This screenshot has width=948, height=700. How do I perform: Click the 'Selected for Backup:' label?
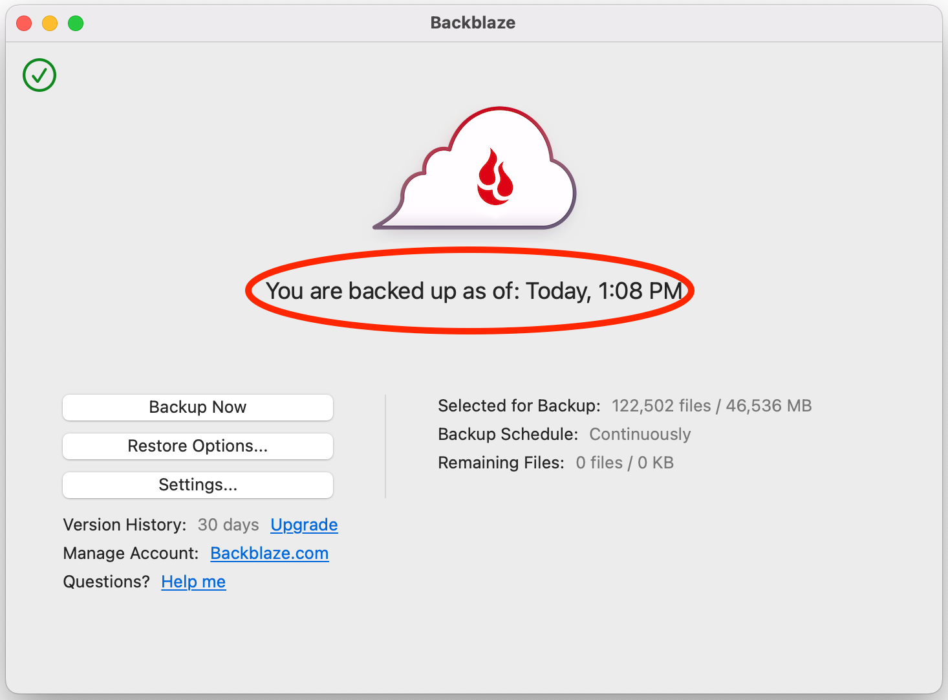pyautogui.click(x=519, y=406)
